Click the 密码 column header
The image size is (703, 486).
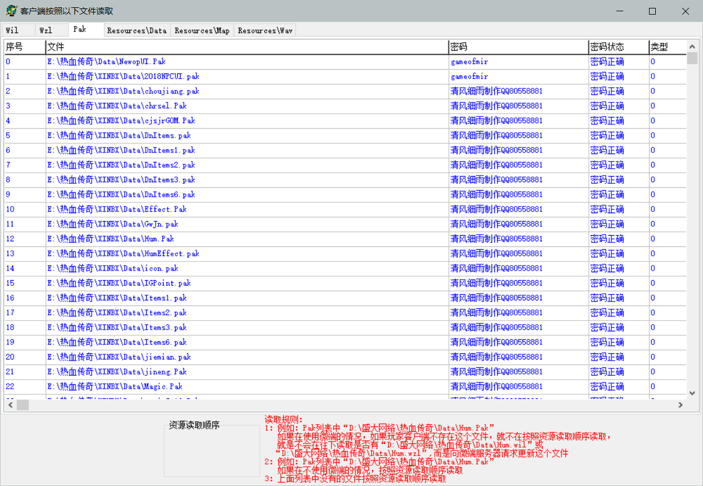[x=517, y=47]
